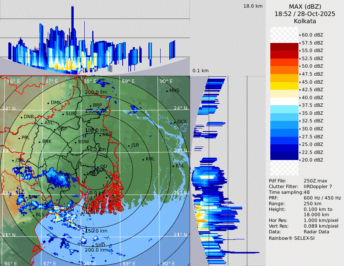Click the 90° E label at map top
344x266 pixels.
pyautogui.click(x=166, y=81)
